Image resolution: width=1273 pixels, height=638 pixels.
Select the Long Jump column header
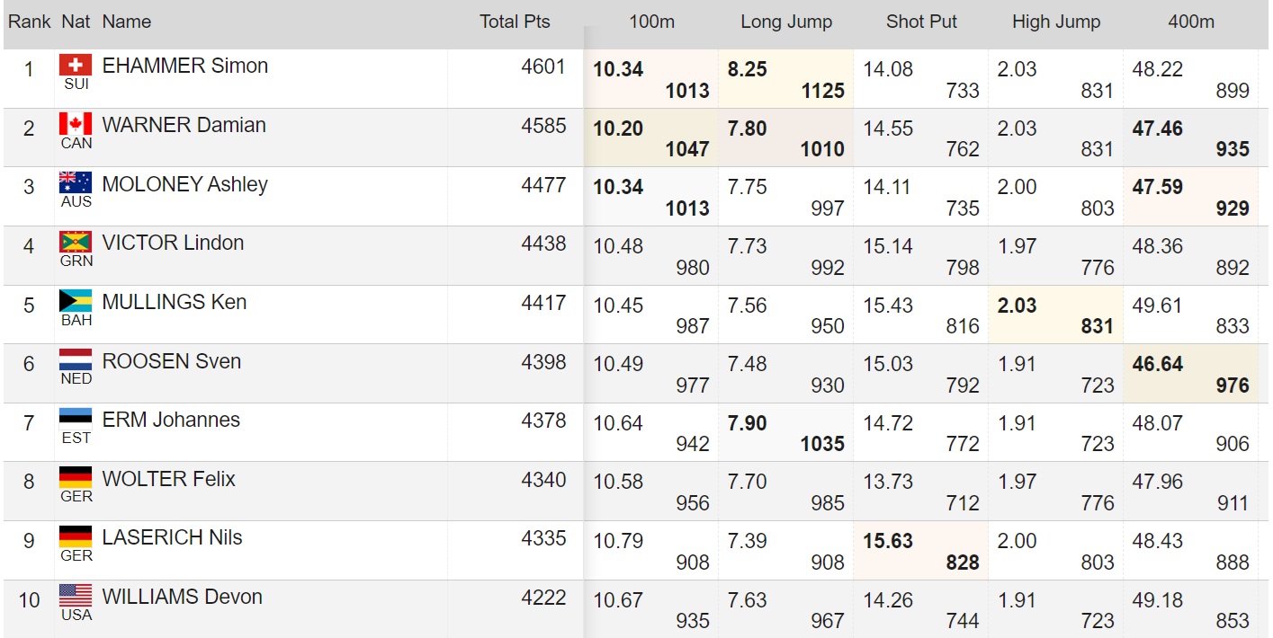pos(786,22)
